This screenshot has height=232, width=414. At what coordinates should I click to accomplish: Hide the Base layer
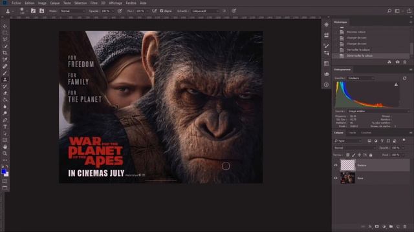tap(336, 178)
